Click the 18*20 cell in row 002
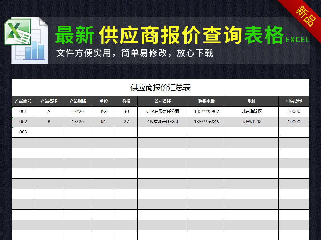Screen dimensions: 321x240 (x=78, y=122)
